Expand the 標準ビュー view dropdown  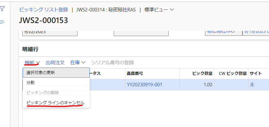(x=159, y=9)
